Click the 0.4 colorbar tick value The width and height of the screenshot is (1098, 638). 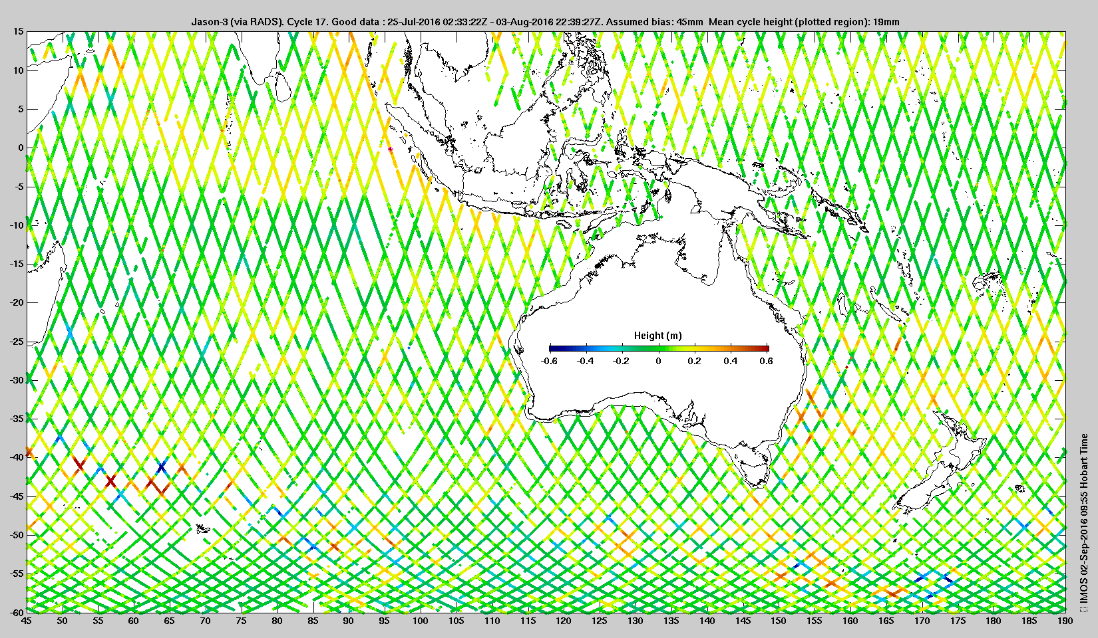pos(730,361)
